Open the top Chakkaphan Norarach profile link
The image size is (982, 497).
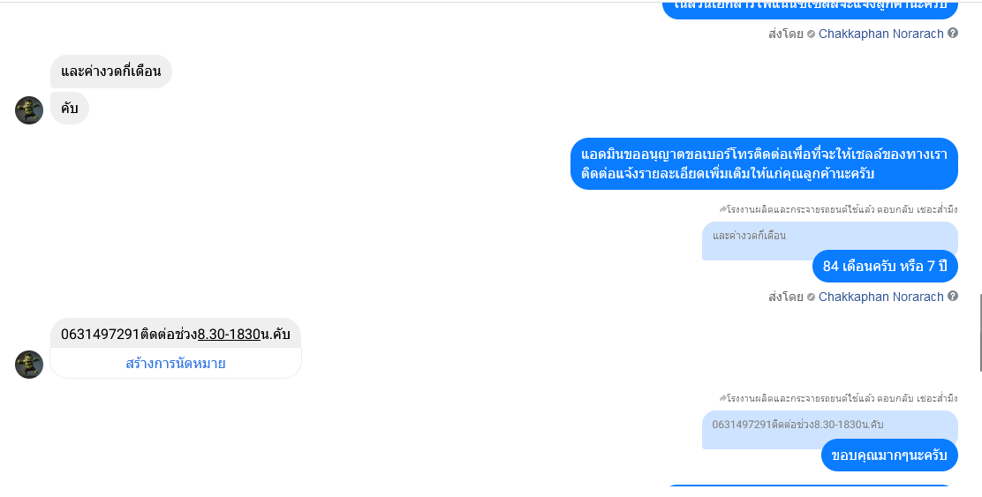[880, 34]
